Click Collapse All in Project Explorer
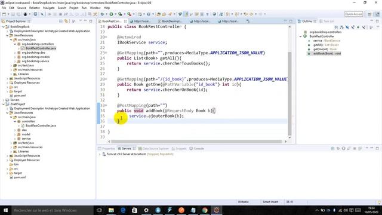 tap(61, 21)
